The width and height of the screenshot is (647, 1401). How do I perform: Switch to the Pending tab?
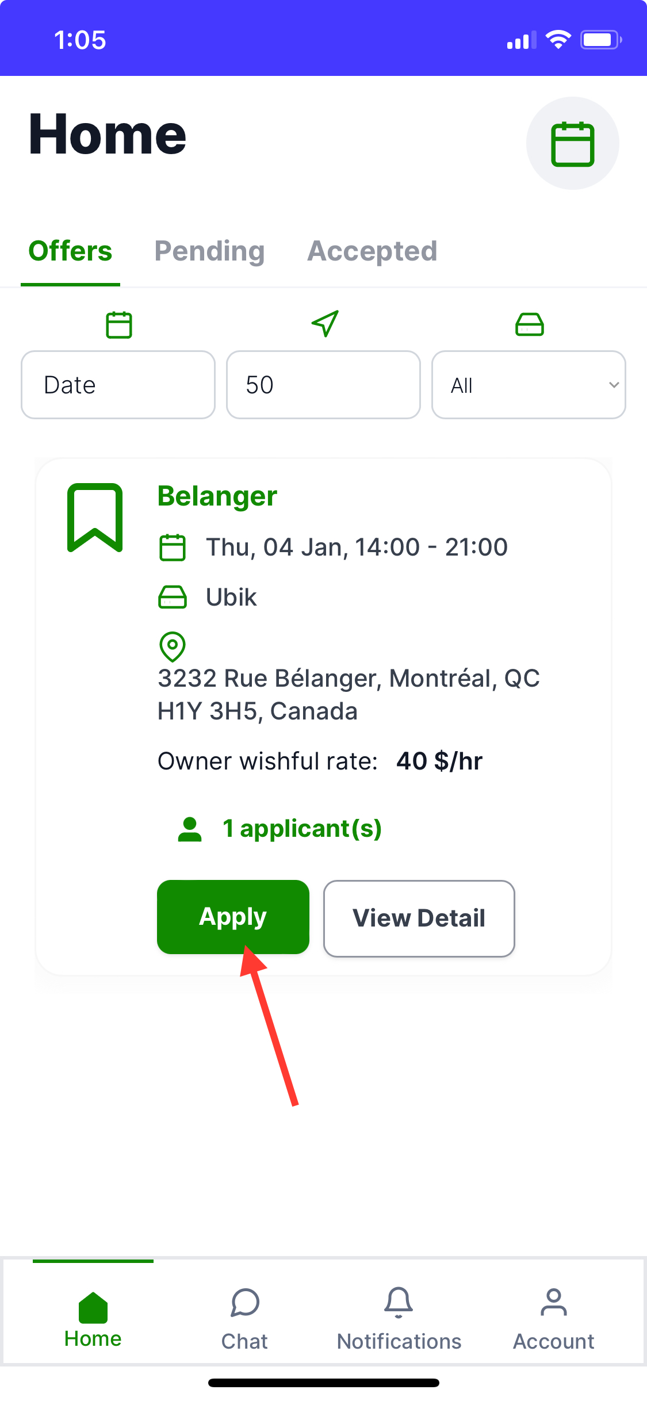pyautogui.click(x=209, y=251)
